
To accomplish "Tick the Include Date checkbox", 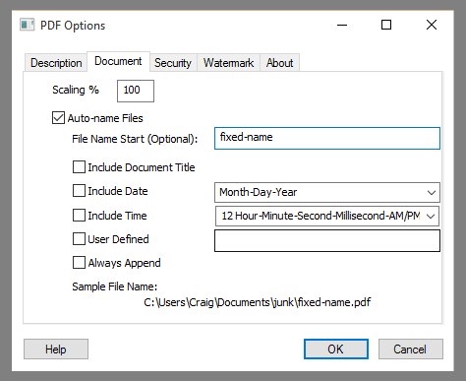I will click(x=79, y=191).
